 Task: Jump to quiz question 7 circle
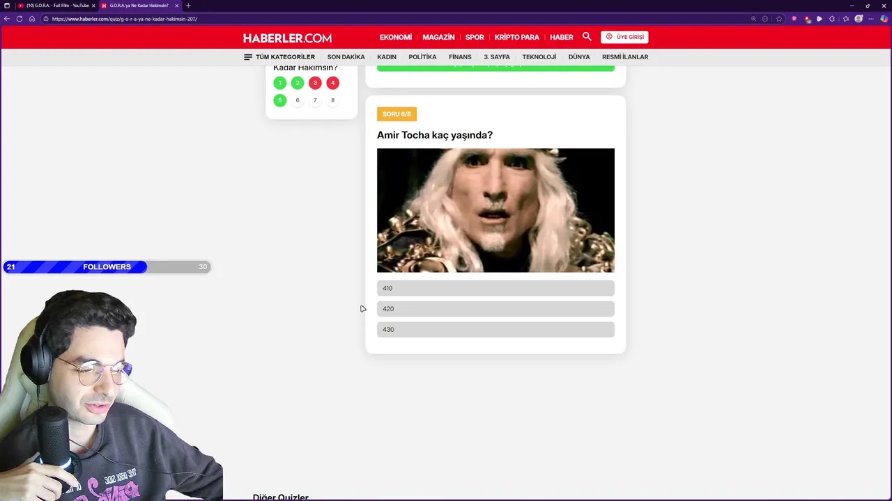315,100
